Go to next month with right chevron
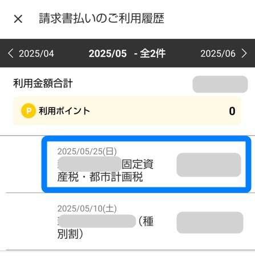 point(244,53)
